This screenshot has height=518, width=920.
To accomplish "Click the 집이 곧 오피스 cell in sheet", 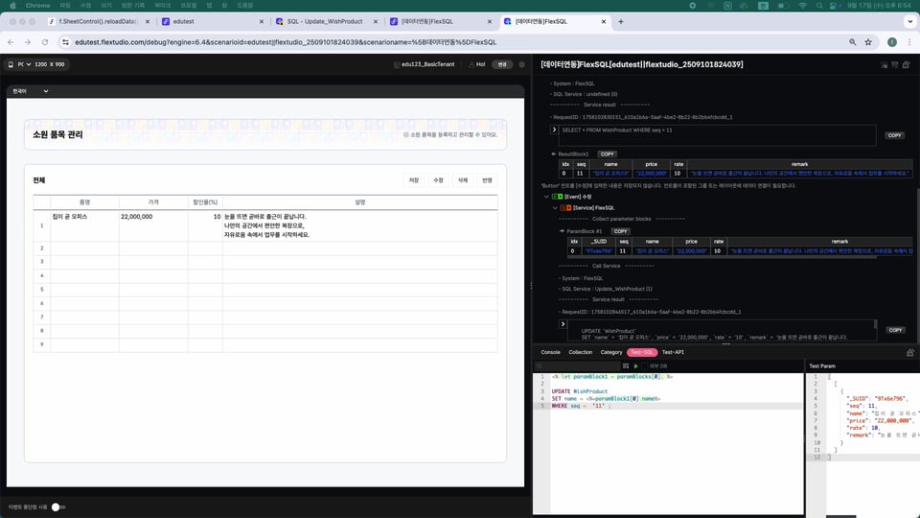I will 84,226.
